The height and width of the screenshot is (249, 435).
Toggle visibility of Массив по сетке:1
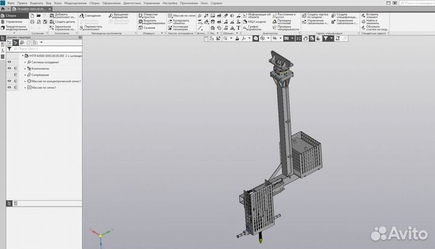(x=10, y=87)
